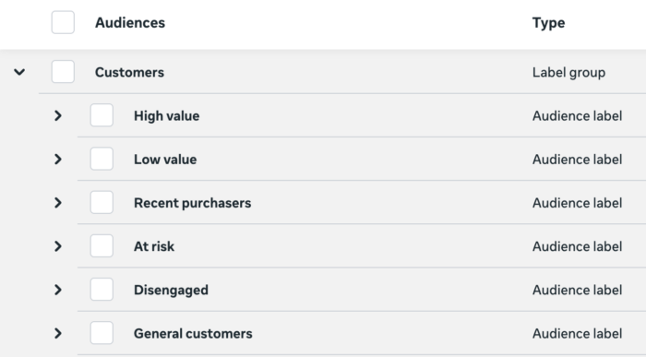Mark the Disengaged checkbox

coord(102,290)
